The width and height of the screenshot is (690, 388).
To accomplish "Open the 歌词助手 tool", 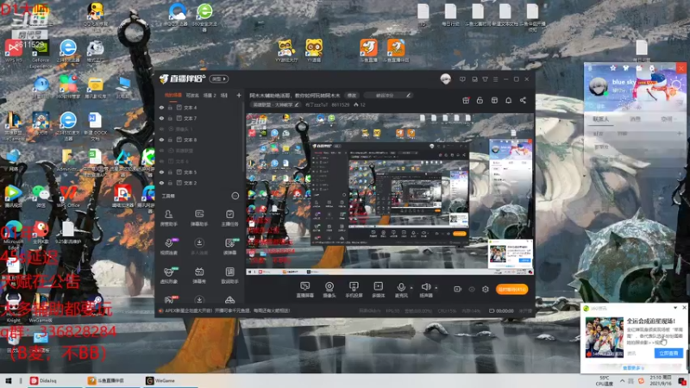I will (229, 275).
